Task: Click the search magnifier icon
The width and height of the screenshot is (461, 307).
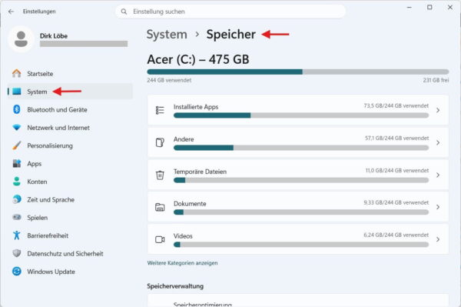Action: click(124, 12)
